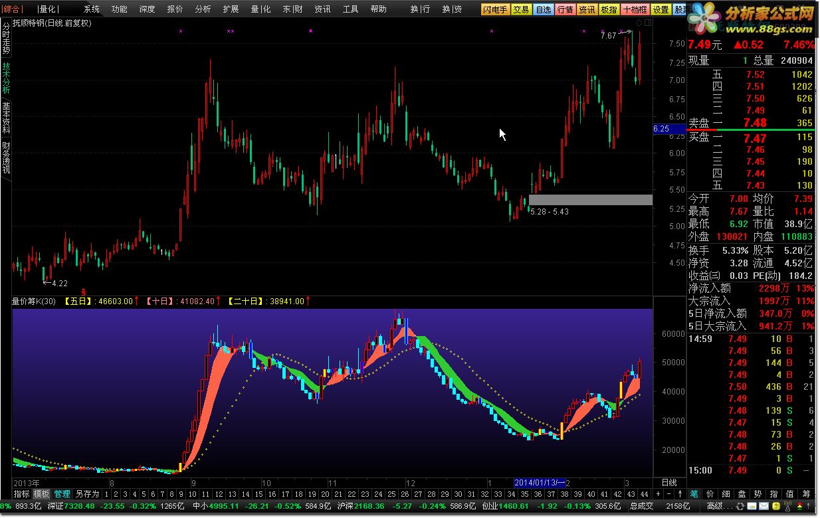Click the 换|资 menu item

452,9
